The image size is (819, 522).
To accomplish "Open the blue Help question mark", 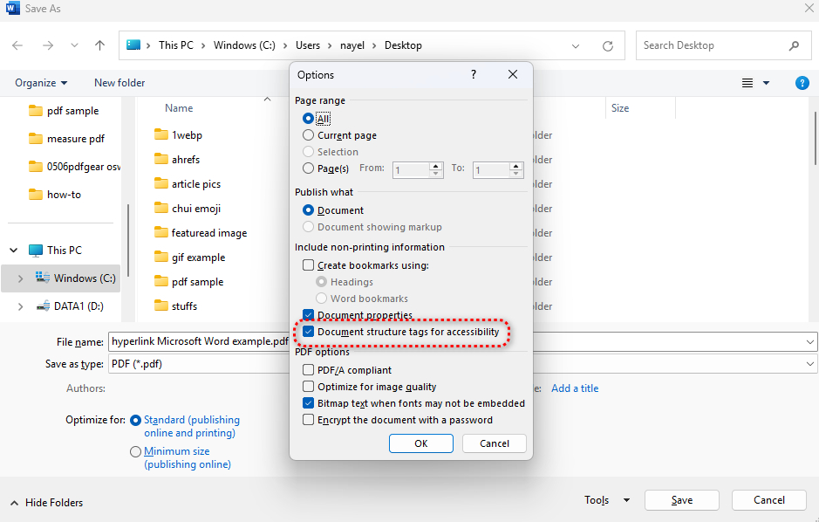I will click(x=802, y=82).
